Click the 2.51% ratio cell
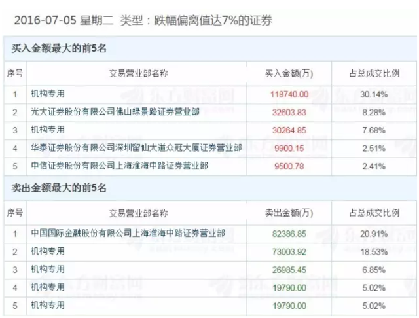 click(x=374, y=148)
